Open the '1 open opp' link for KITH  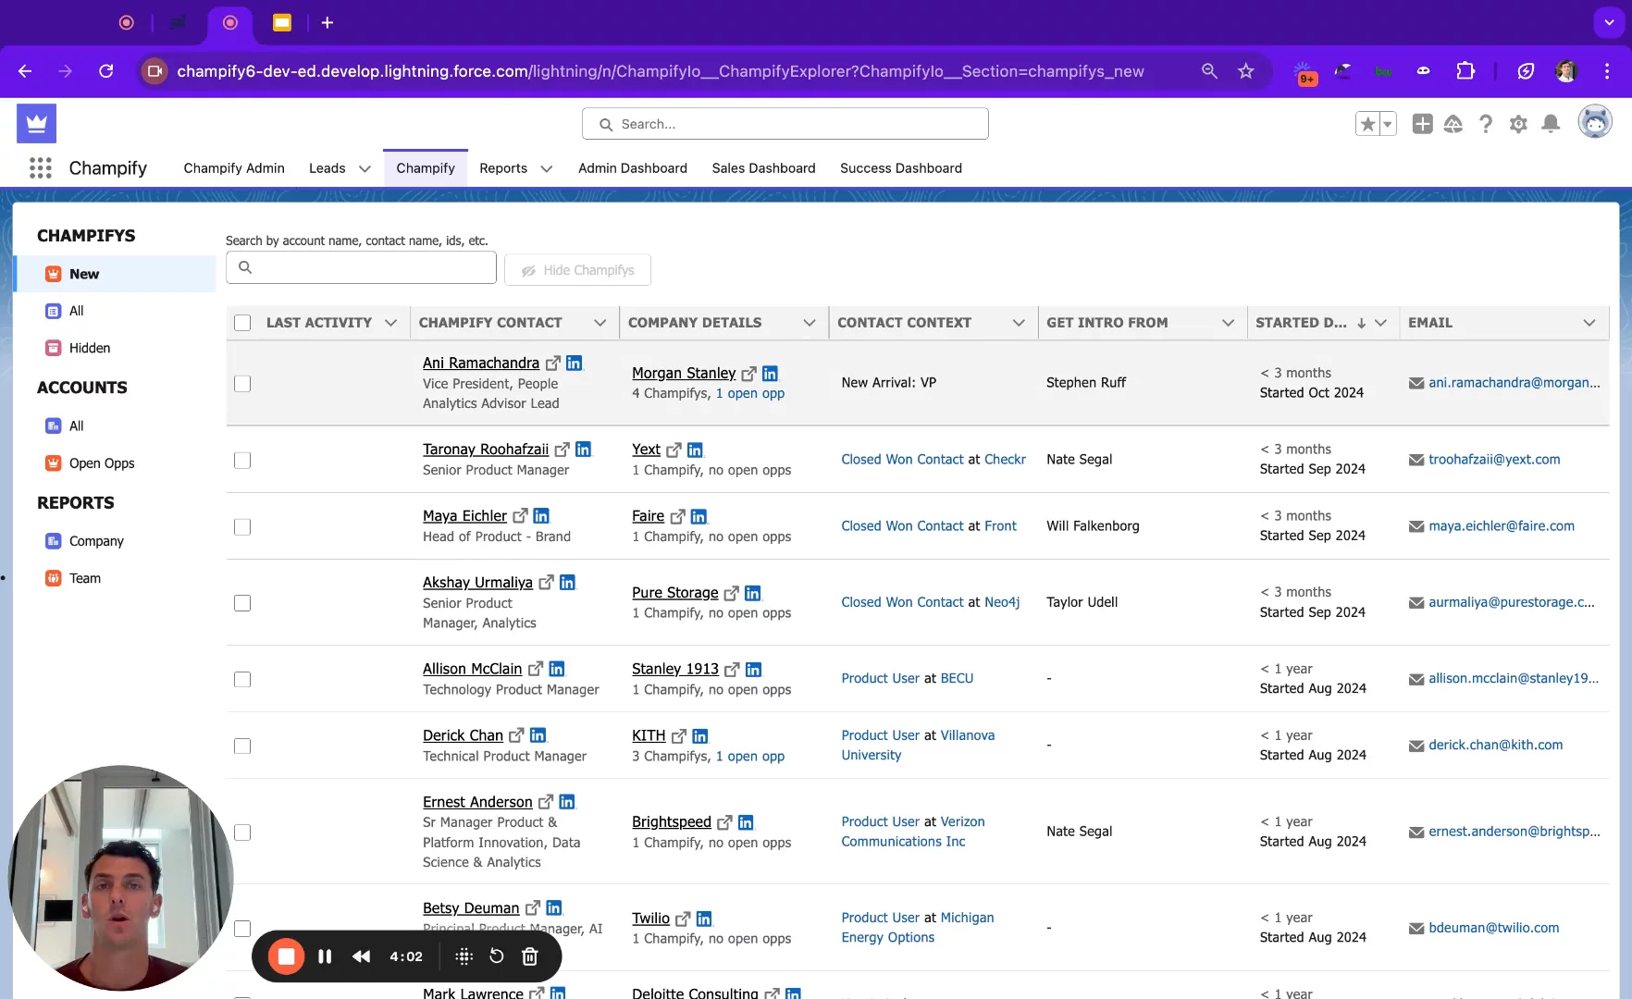point(749,756)
